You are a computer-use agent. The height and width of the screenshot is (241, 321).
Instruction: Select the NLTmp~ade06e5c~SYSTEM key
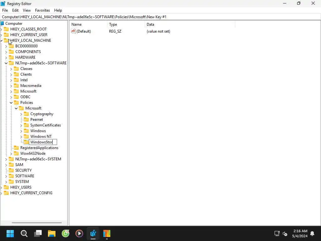point(38,159)
